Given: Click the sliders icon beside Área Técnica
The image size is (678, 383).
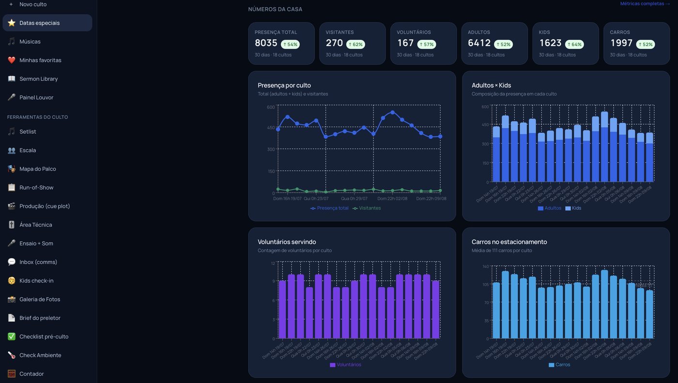Looking at the screenshot, I should click(12, 225).
